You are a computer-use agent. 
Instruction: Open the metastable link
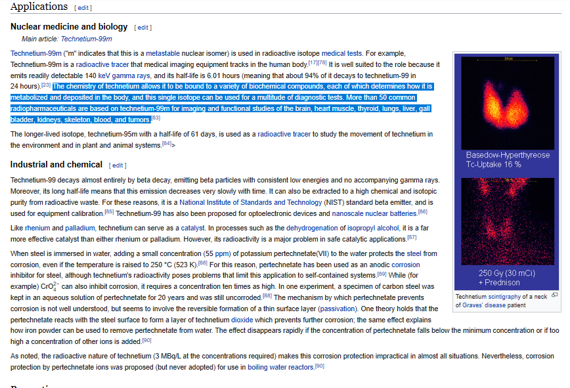(163, 53)
